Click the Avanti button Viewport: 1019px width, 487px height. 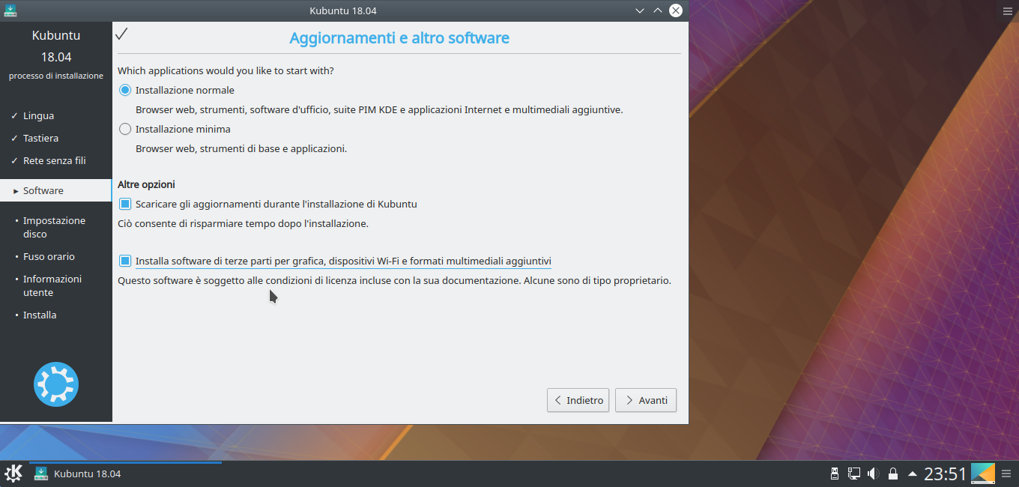pos(646,400)
